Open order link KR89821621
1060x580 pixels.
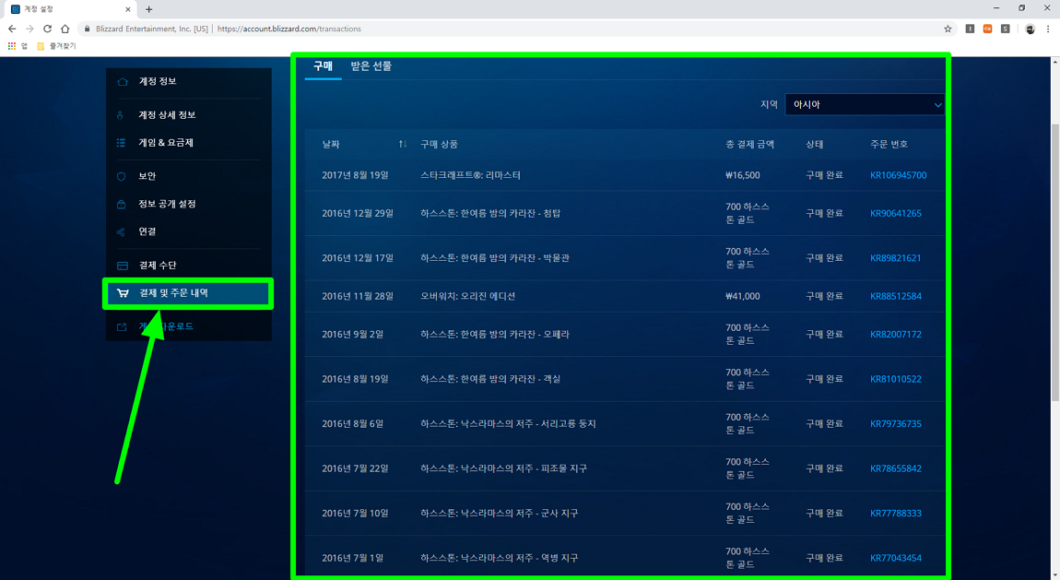tap(896, 258)
